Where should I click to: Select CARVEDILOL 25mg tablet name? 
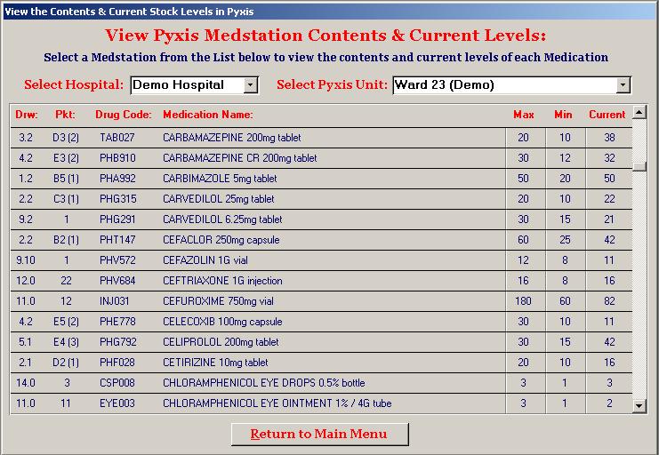219,199
